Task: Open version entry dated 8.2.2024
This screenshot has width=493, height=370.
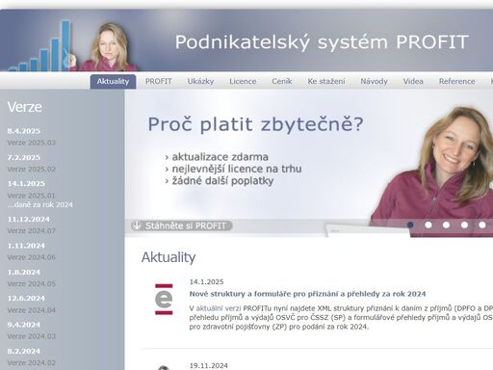Action: click(24, 352)
